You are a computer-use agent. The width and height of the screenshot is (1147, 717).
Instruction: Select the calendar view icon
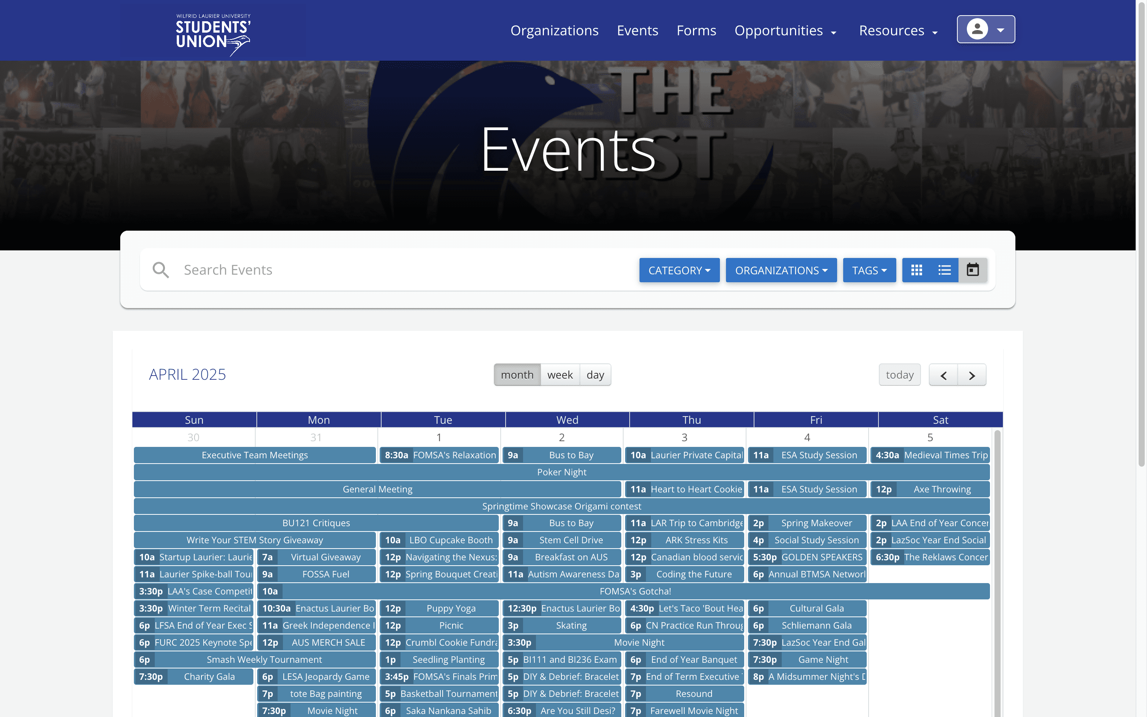point(973,270)
